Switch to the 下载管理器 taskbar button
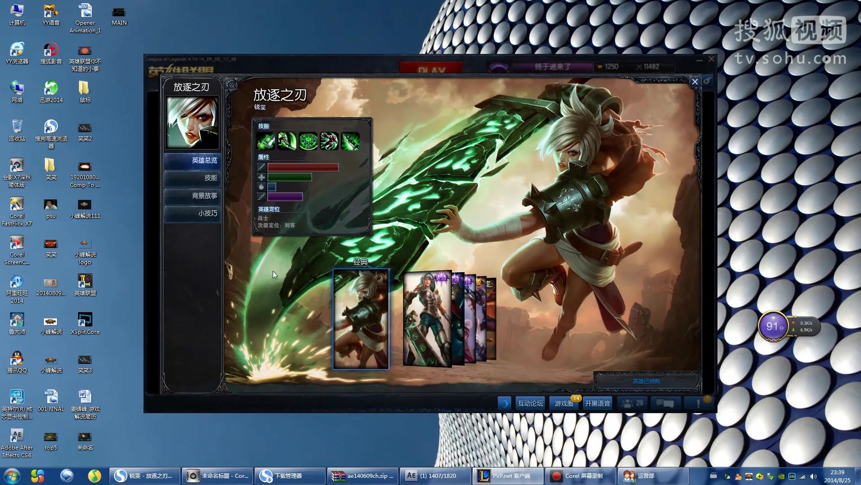 point(290,476)
